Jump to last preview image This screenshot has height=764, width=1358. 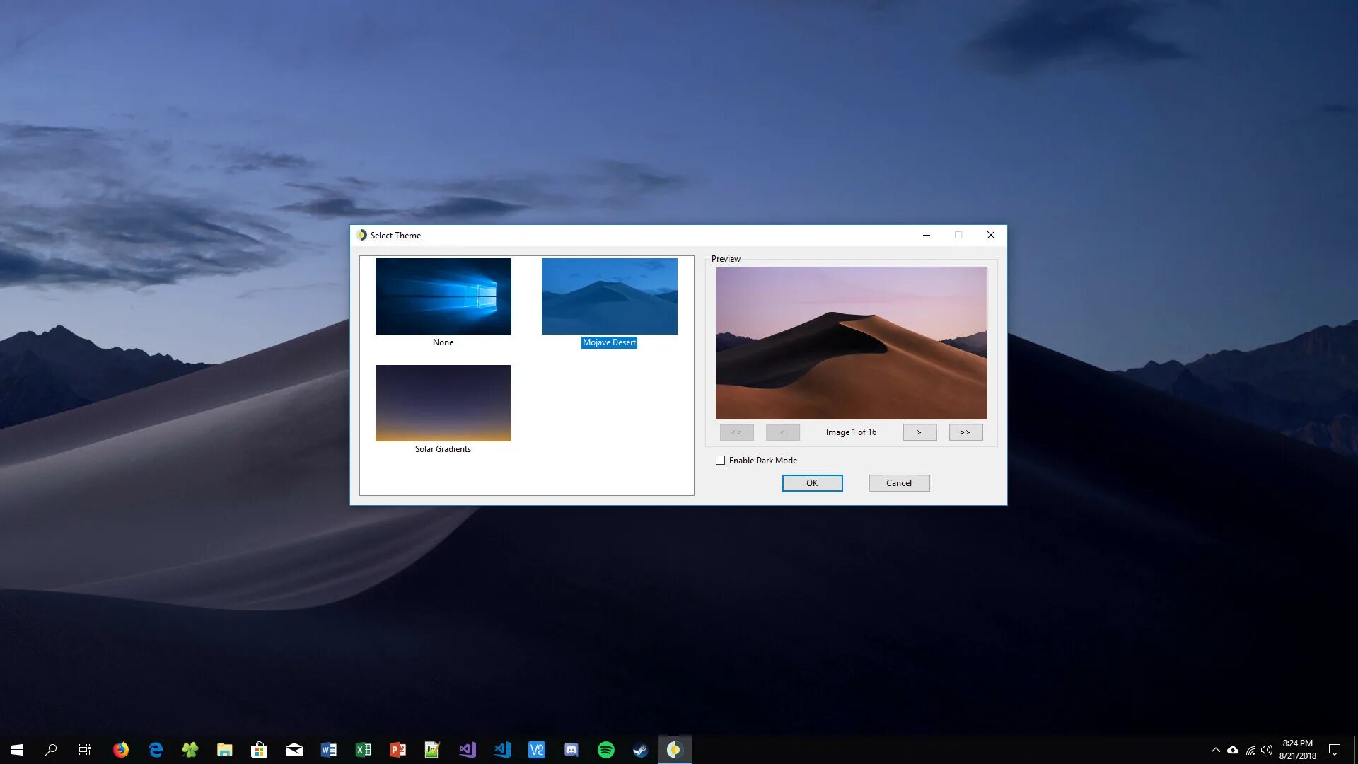tap(965, 432)
